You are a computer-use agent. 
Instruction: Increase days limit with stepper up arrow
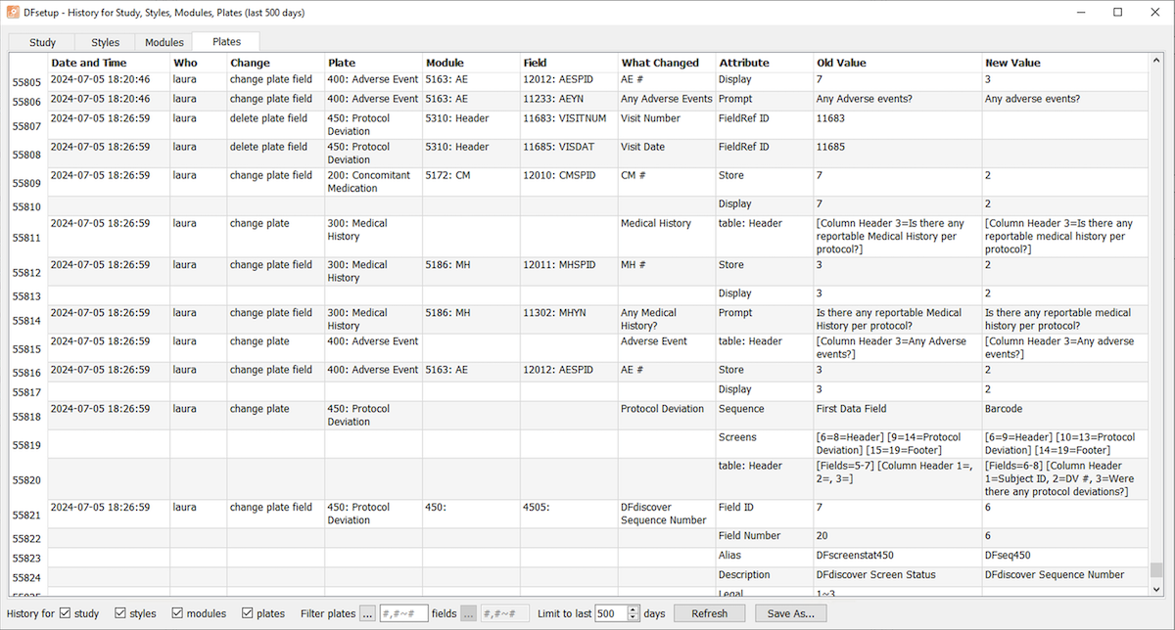[633, 609]
